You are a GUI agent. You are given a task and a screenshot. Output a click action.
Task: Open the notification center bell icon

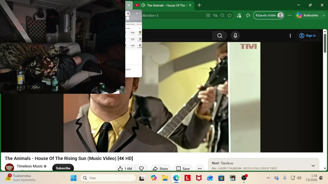321,178
